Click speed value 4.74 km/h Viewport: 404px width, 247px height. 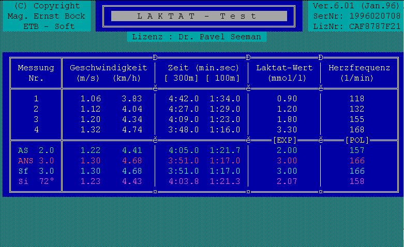[x=132, y=129]
